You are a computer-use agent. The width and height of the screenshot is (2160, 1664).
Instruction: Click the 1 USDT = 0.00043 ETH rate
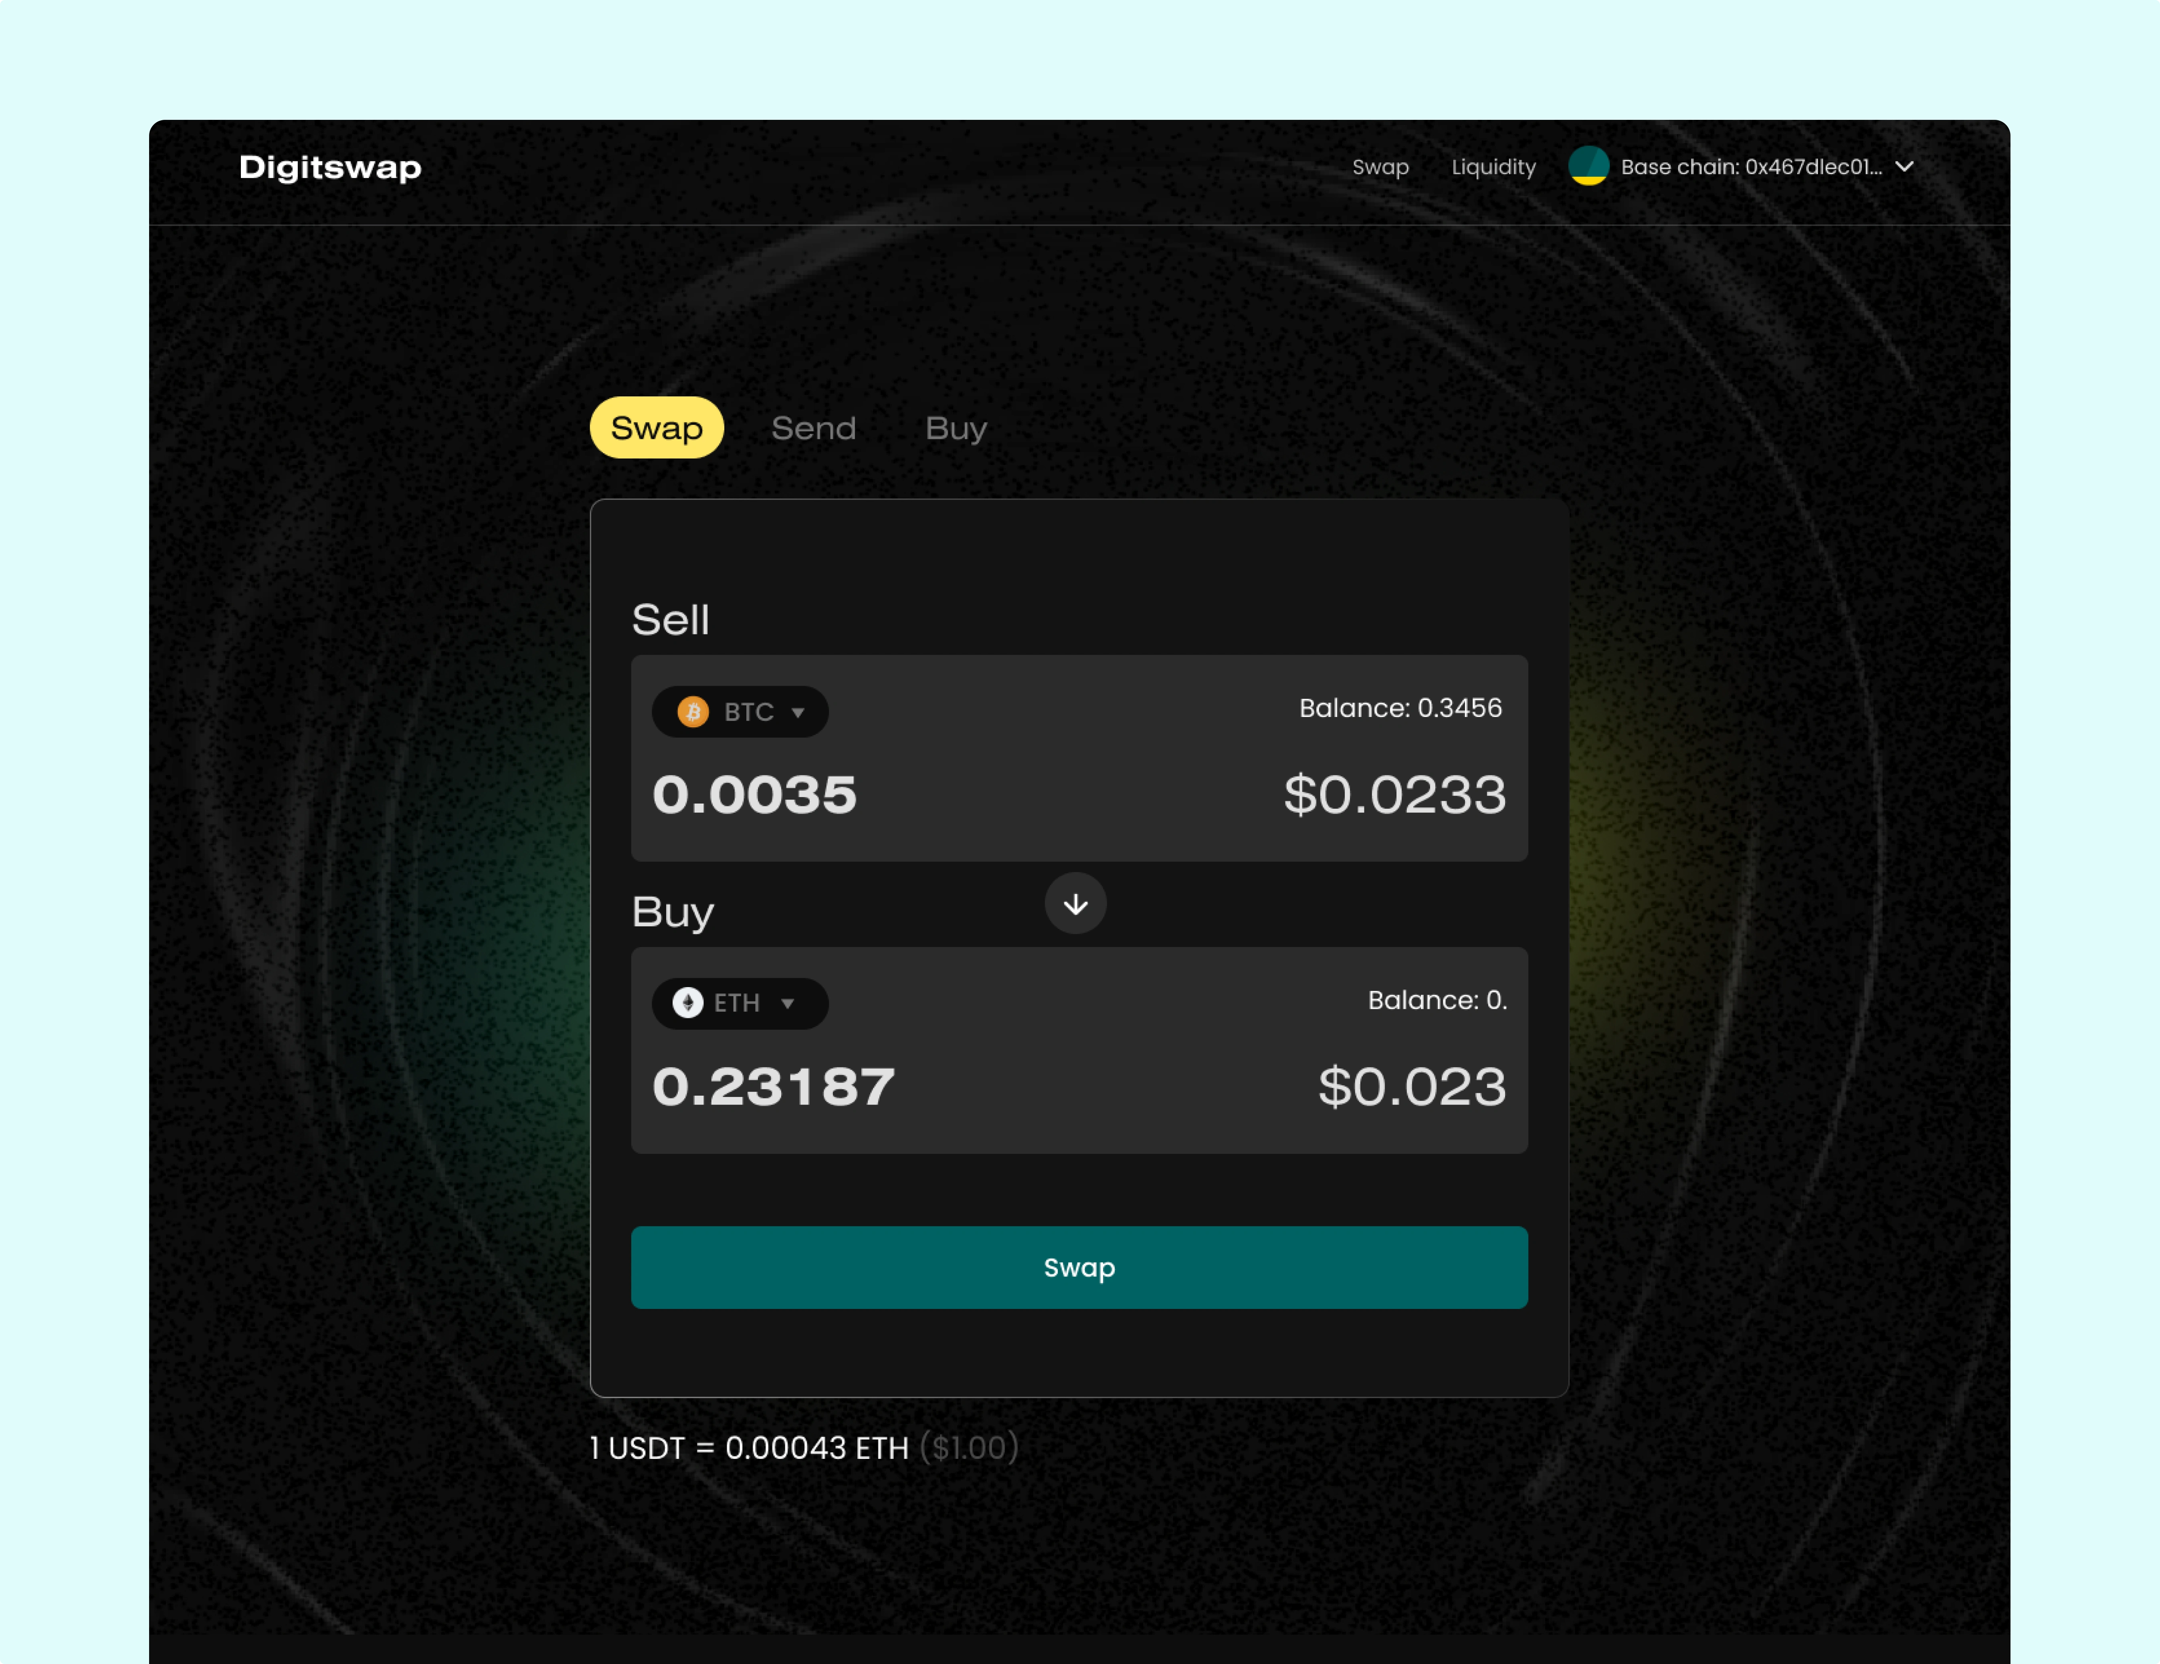click(749, 1448)
